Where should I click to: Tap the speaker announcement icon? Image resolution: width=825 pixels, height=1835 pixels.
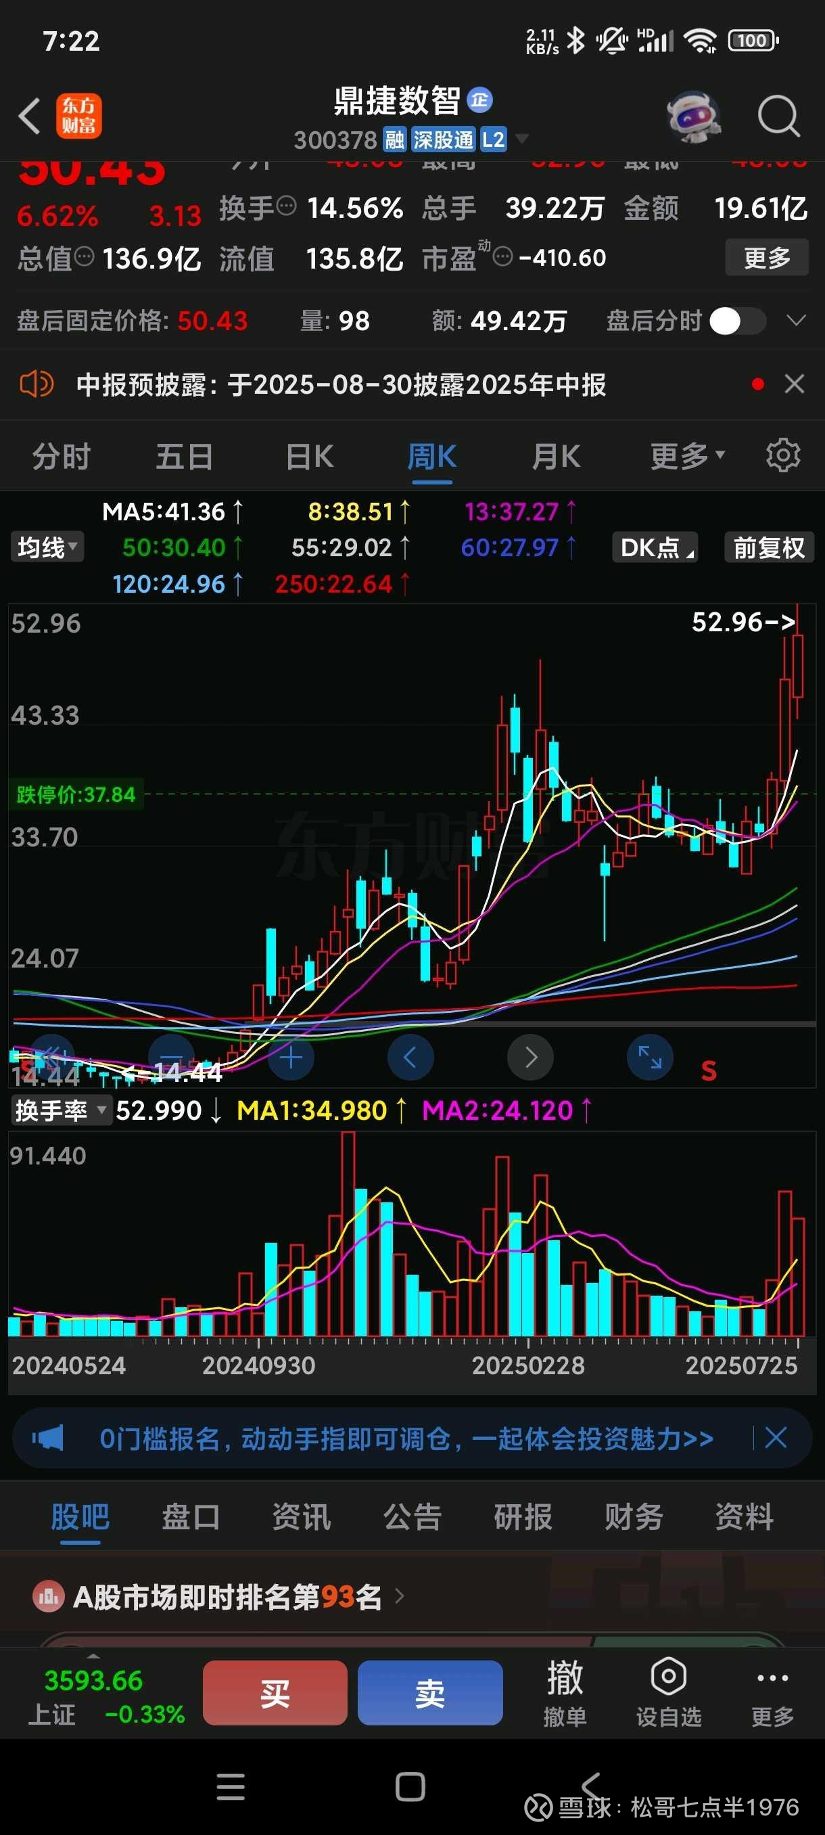[x=37, y=385]
